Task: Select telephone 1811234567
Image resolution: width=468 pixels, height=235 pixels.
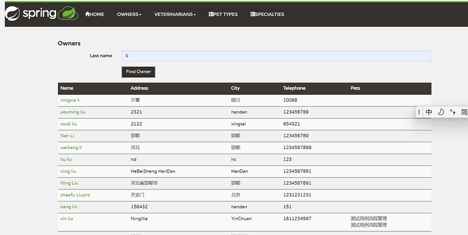Action: pyautogui.click(x=297, y=219)
